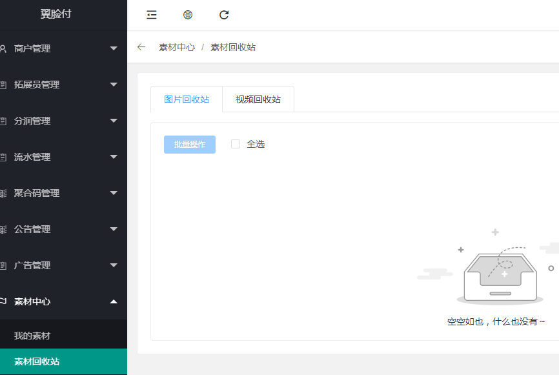
Task: Click the 翼脸付 logo title
Action: coord(56,14)
